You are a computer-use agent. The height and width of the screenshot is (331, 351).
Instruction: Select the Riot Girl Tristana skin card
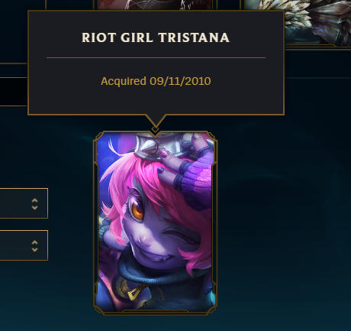[155, 223]
